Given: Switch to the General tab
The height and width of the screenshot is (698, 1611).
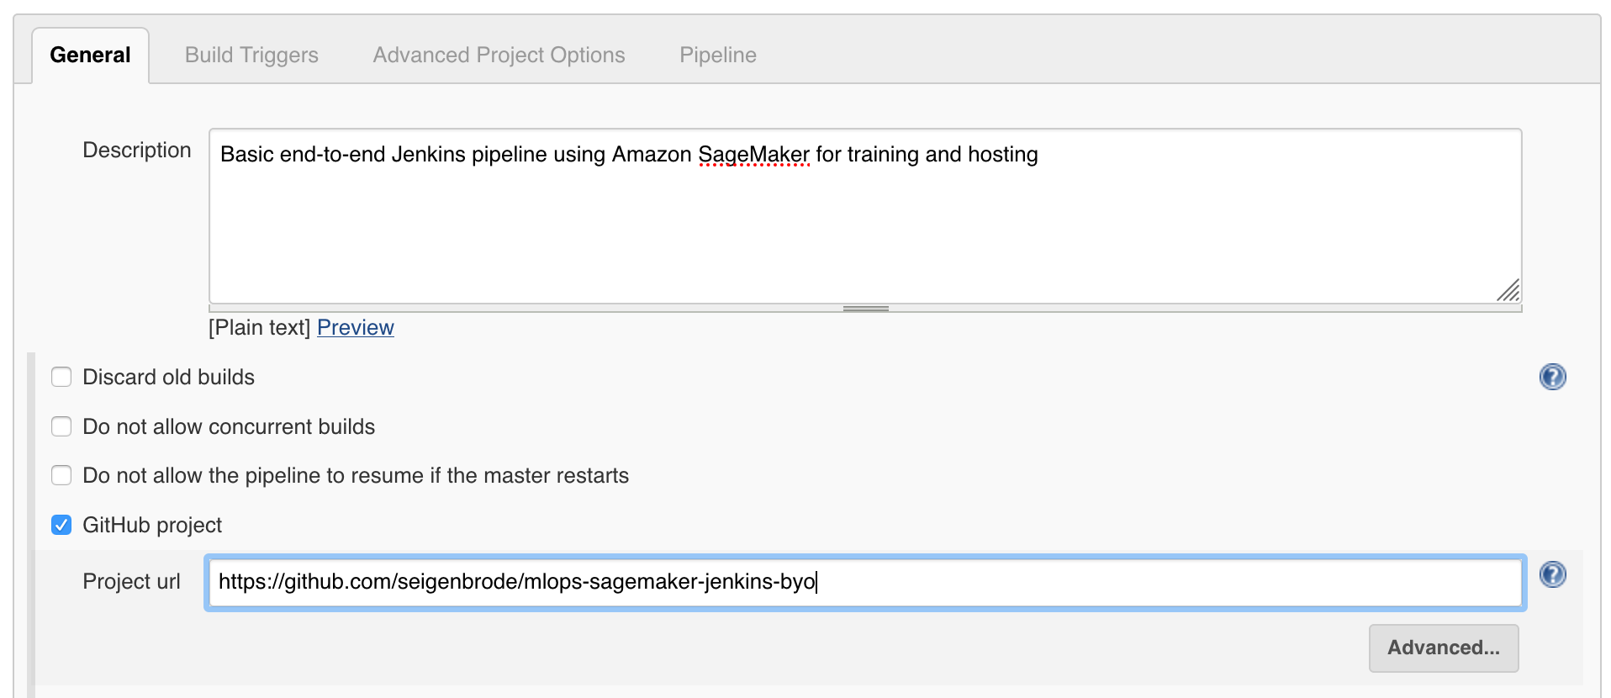Looking at the screenshot, I should tap(90, 56).
